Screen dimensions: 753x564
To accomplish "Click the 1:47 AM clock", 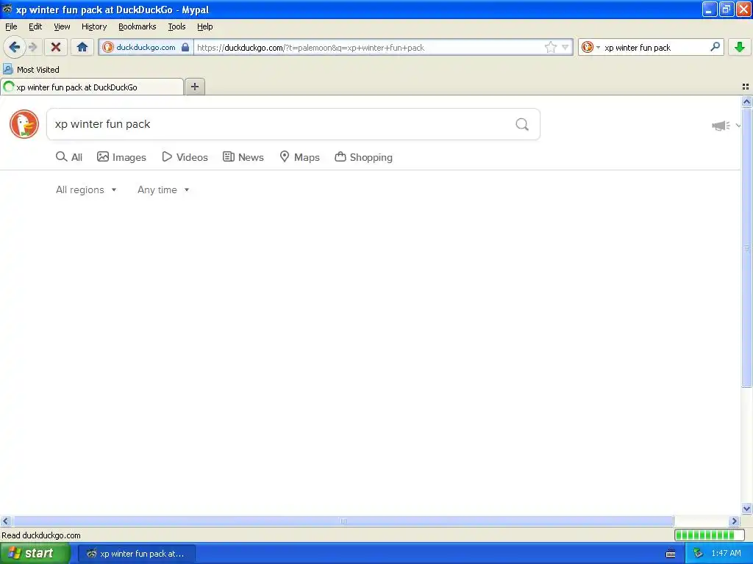I will pyautogui.click(x=726, y=554).
